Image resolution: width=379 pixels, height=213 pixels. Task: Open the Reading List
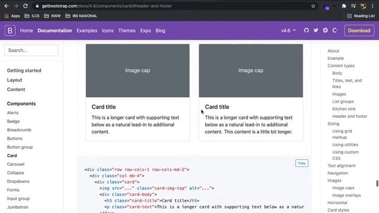[x=361, y=16]
